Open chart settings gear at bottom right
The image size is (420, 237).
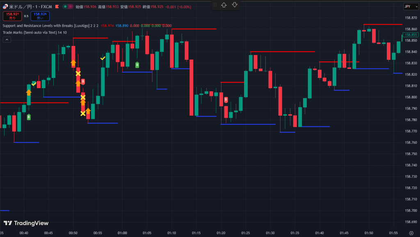click(x=411, y=233)
